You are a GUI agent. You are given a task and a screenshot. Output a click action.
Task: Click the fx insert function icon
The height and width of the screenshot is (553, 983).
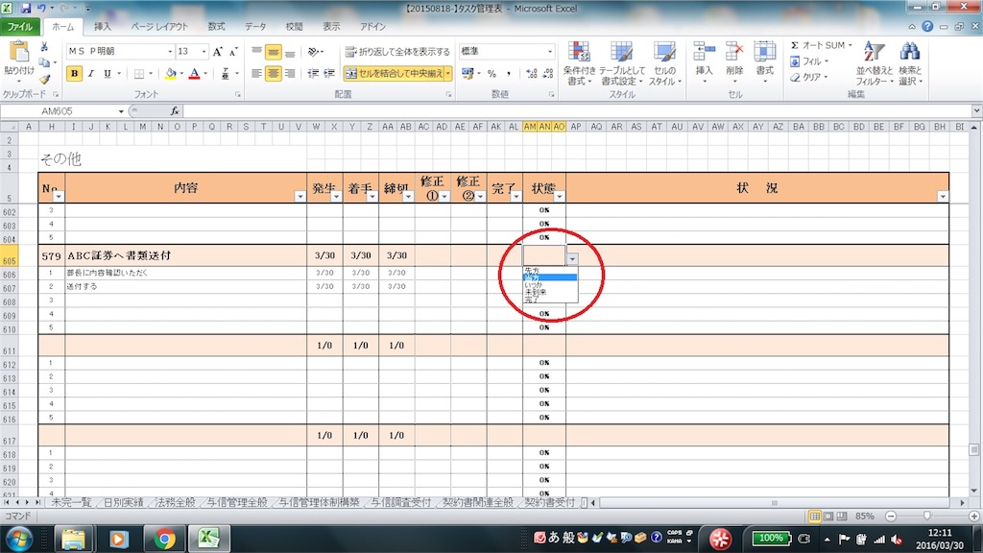pyautogui.click(x=175, y=111)
